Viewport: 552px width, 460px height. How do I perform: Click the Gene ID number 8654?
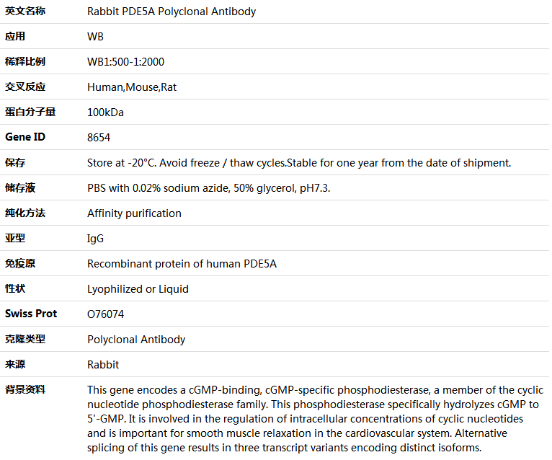pyautogui.click(x=99, y=138)
